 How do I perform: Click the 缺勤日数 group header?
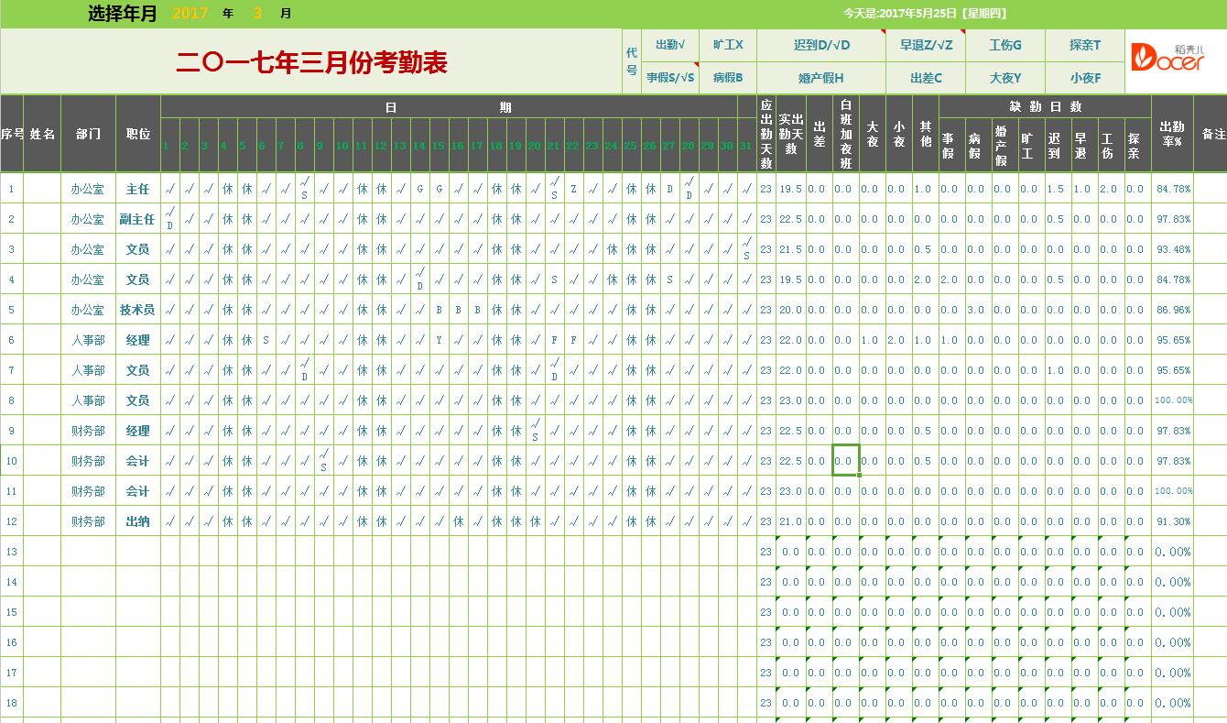tap(1044, 107)
